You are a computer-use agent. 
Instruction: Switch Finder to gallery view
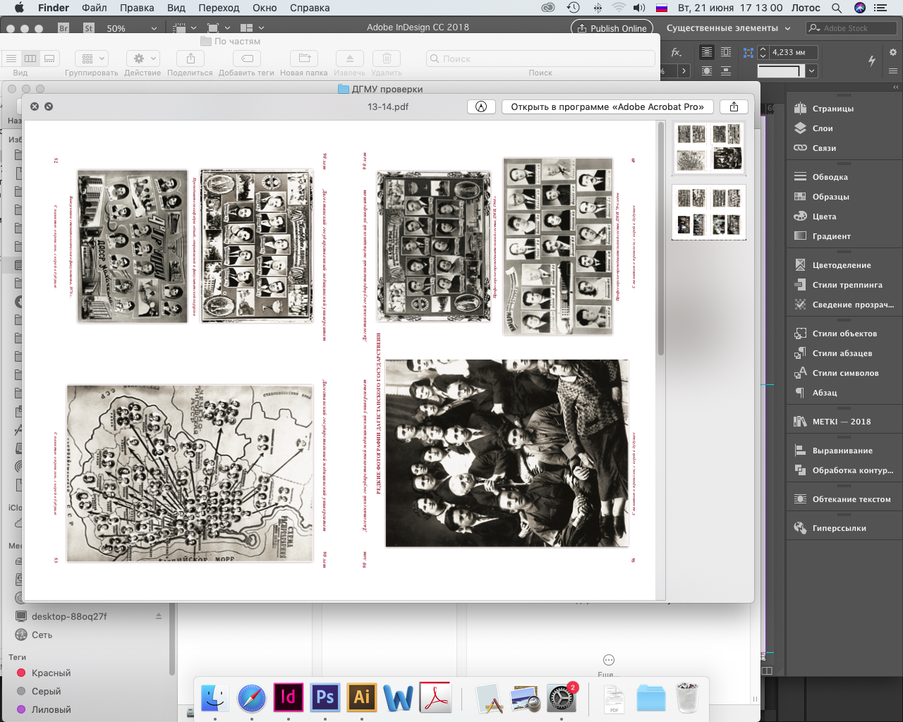tap(49, 59)
